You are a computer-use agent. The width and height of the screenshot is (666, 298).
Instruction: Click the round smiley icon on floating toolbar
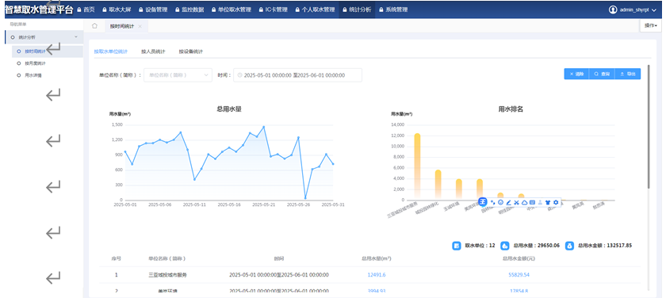(x=500, y=202)
